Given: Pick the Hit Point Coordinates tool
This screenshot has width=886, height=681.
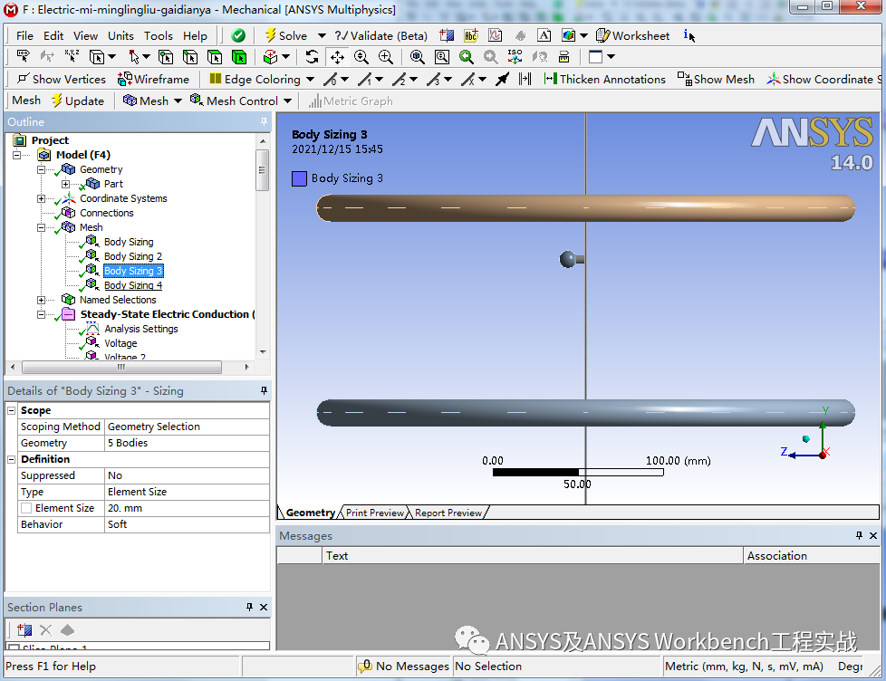Looking at the screenshot, I should [x=72, y=56].
